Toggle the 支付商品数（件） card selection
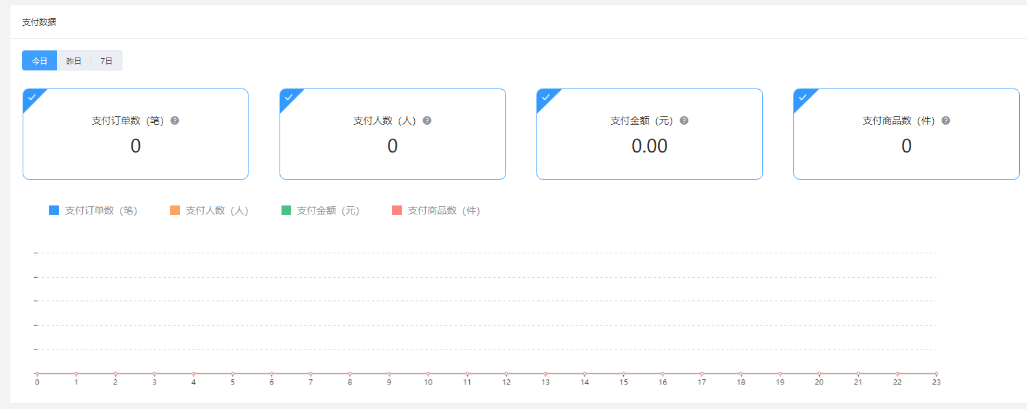Screen dimensions: 1027x409 tap(906, 134)
